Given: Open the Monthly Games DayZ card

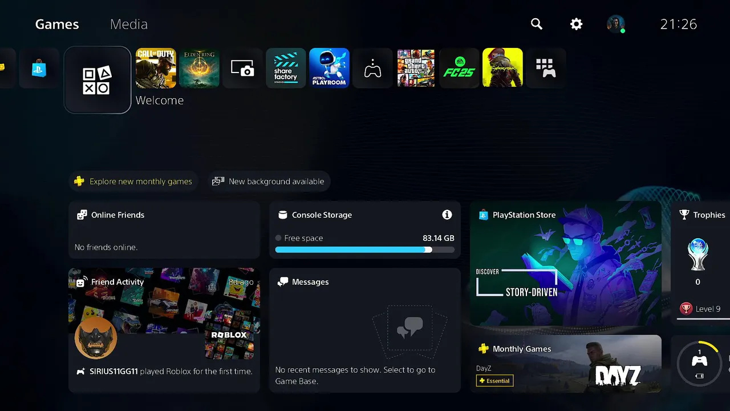Looking at the screenshot, I should (x=566, y=364).
